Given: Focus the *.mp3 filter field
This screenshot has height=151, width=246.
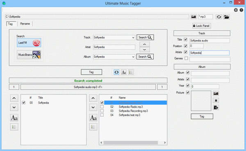Looking at the screenshot, I should 205,17.
